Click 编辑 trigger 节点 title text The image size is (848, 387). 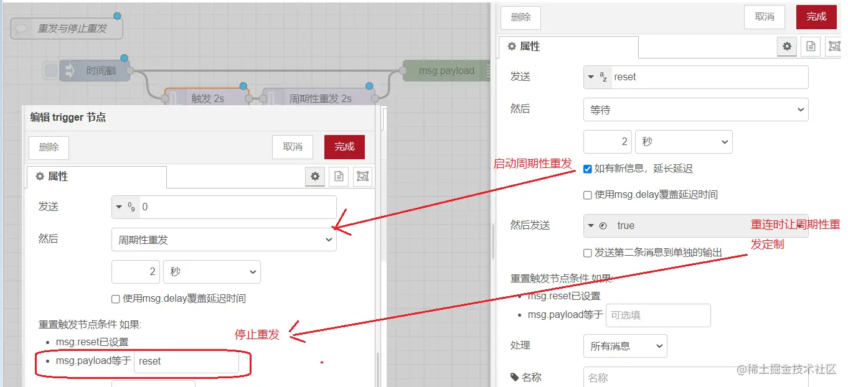tap(68, 117)
